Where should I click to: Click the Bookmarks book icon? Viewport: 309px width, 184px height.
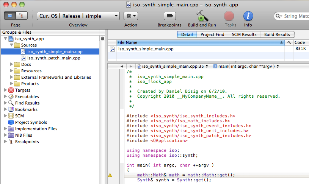(x=11, y=109)
